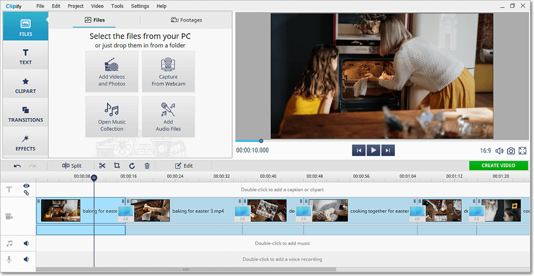The image size is (534, 276).
Task: Switch to the Footages tab
Action: [187, 20]
